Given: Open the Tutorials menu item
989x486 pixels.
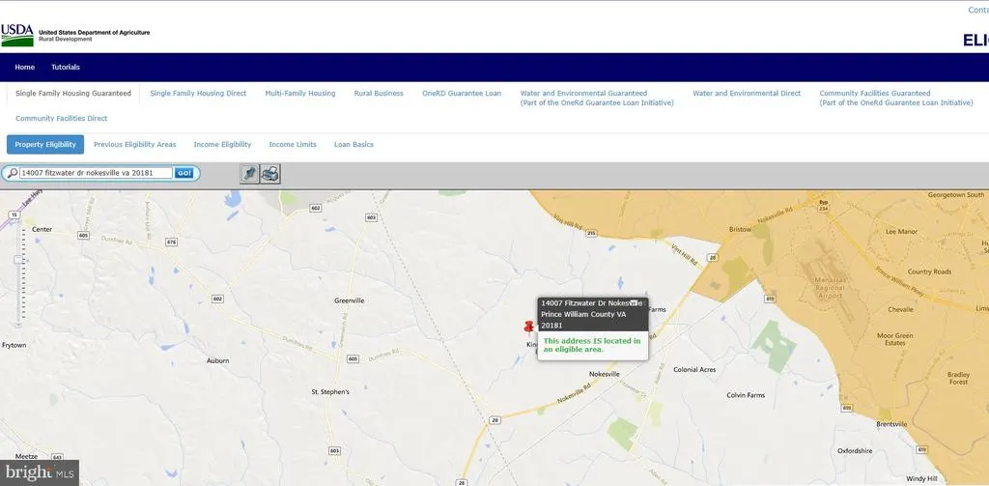Looking at the screenshot, I should pyautogui.click(x=66, y=67).
